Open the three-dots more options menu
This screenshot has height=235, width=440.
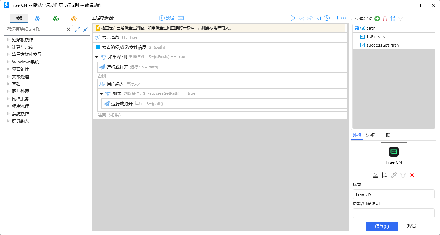click(343, 18)
